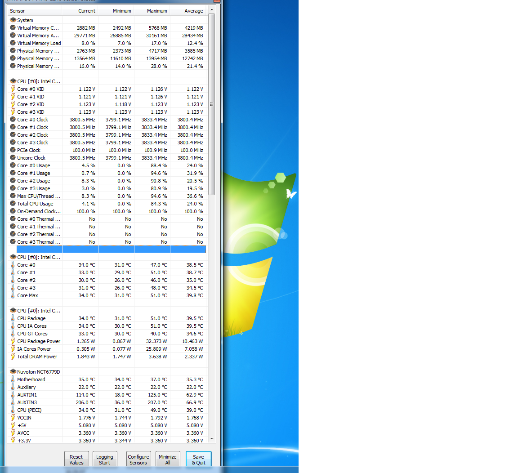The height and width of the screenshot is (473, 518).
Task: Select the Auxiliary row label
Action: pyautogui.click(x=27, y=387)
